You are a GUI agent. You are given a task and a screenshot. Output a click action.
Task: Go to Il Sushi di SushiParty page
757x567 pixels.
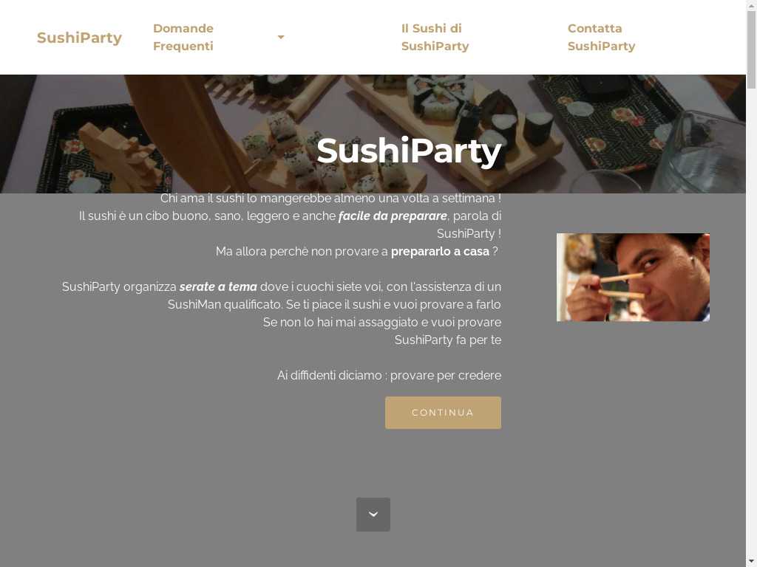[x=435, y=37]
